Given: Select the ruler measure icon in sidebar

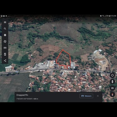Looking at the screenshot, I should point(5,48).
